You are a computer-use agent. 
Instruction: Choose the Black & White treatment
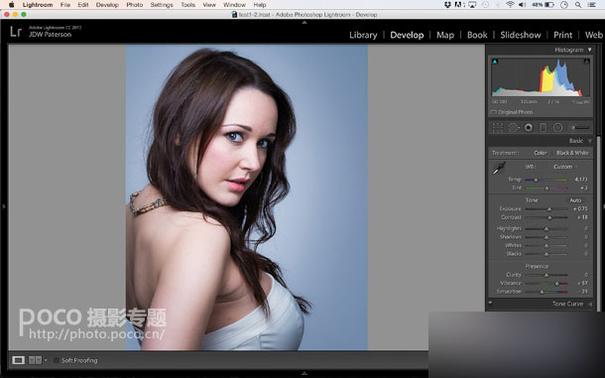tap(572, 153)
